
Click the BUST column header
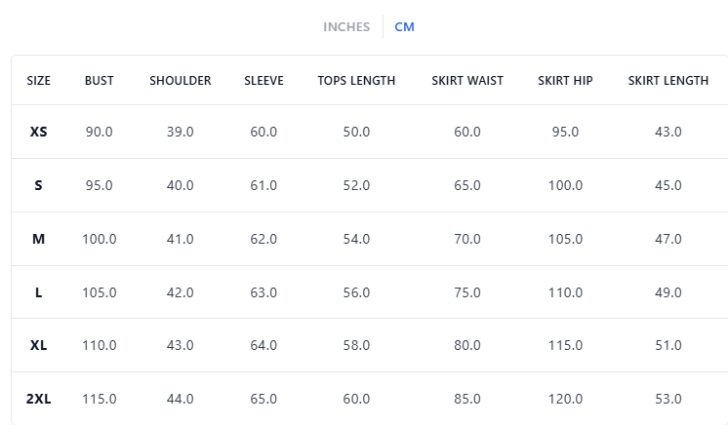click(99, 81)
